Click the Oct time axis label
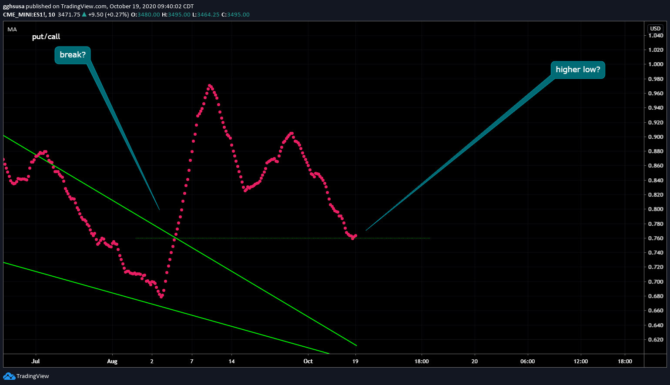Image resolution: width=670 pixels, height=385 pixels. [308, 361]
